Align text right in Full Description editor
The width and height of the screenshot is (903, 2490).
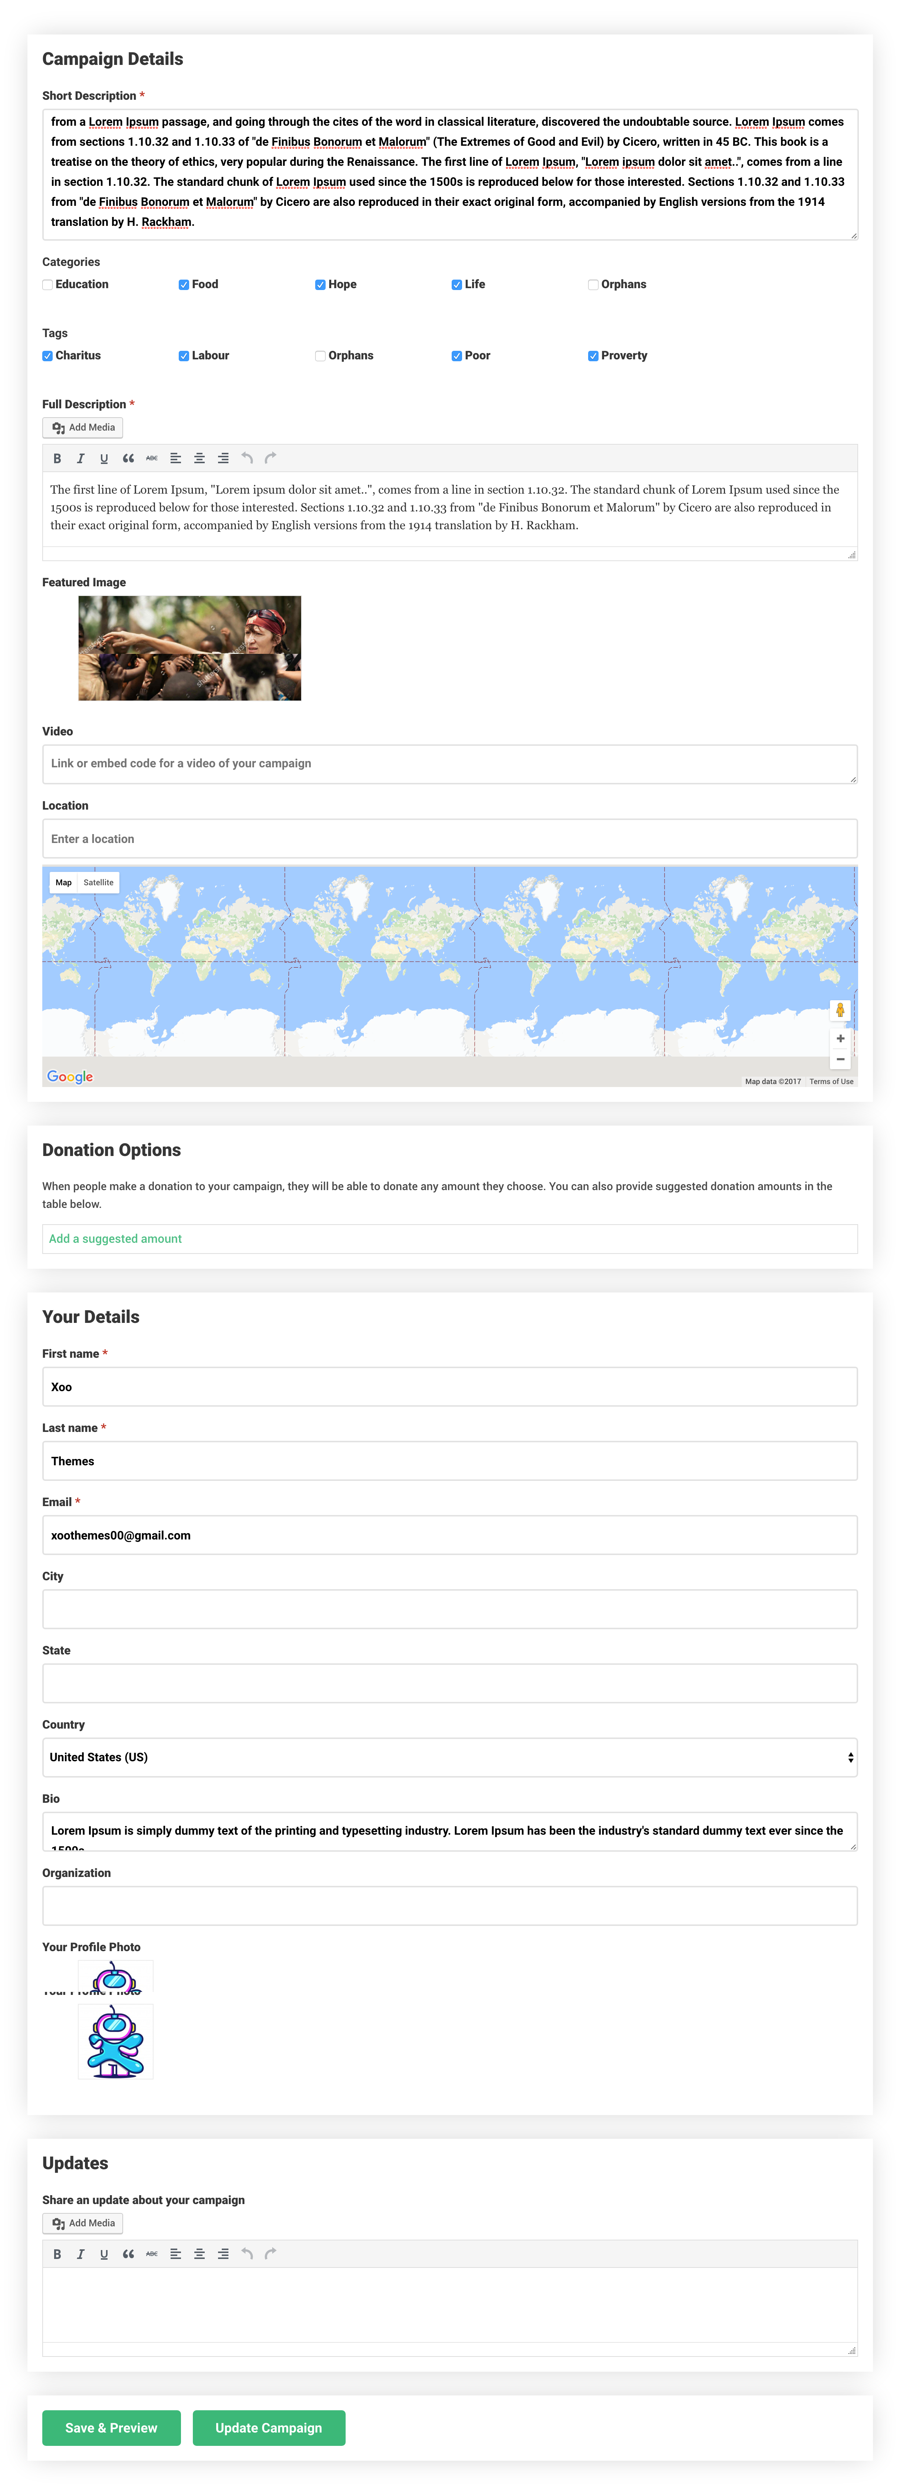click(x=223, y=458)
